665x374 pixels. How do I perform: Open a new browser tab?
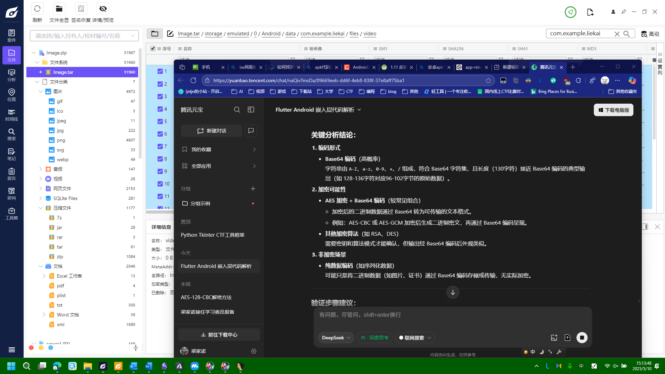[573, 67]
